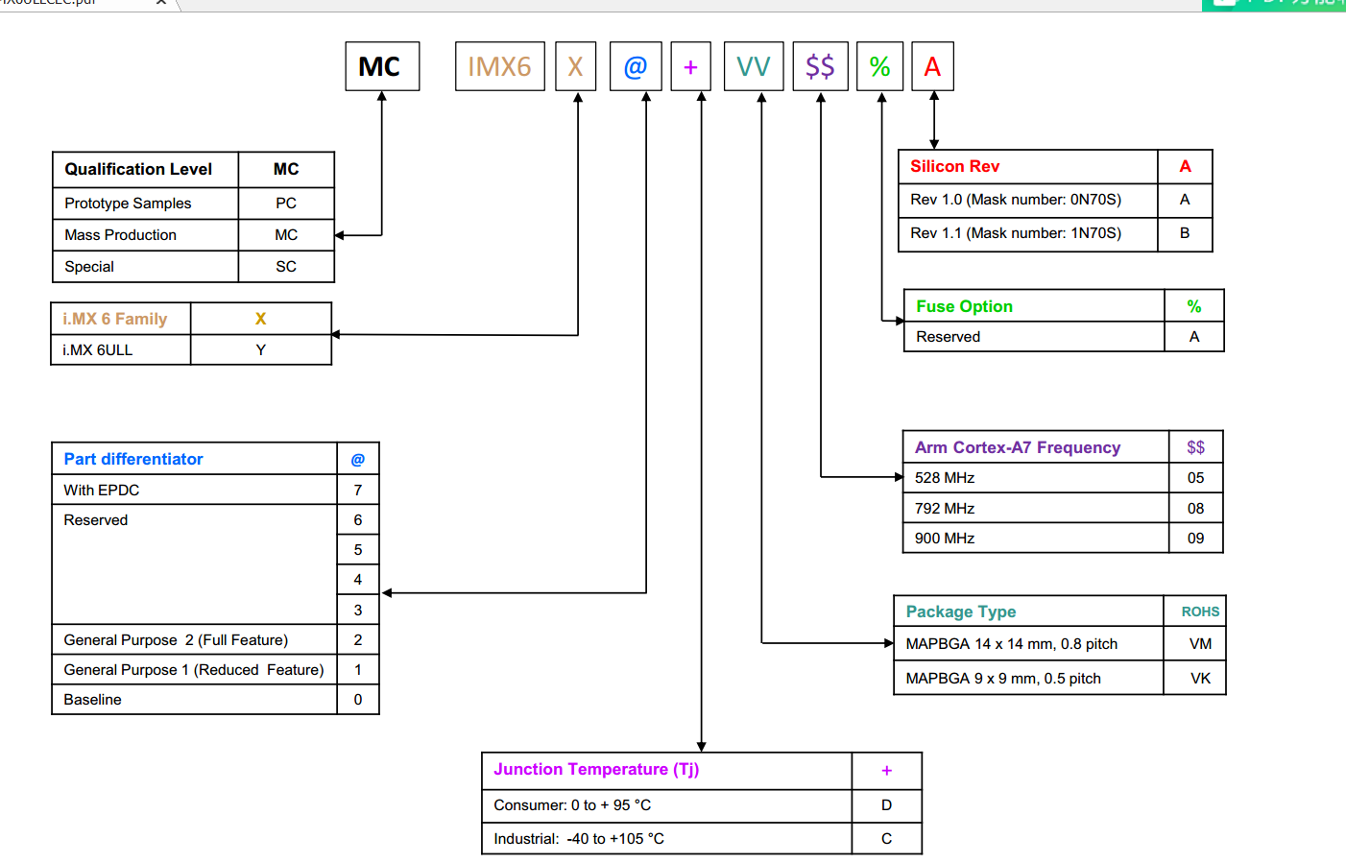Click the green % box in the part number
The height and width of the screenshot is (863, 1346).
(880, 66)
